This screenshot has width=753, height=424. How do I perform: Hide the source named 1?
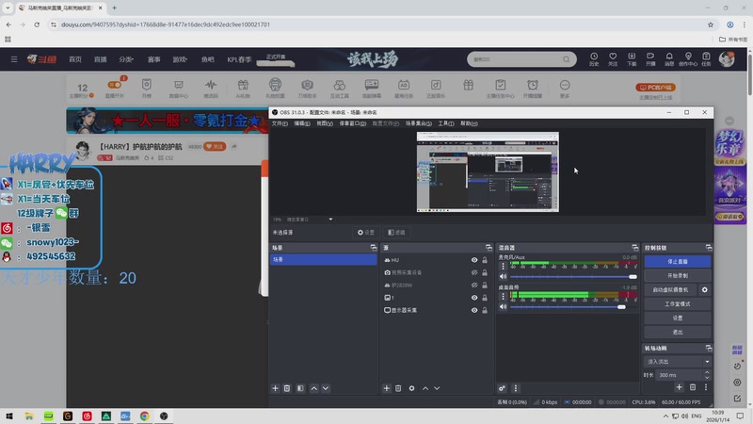coord(474,298)
